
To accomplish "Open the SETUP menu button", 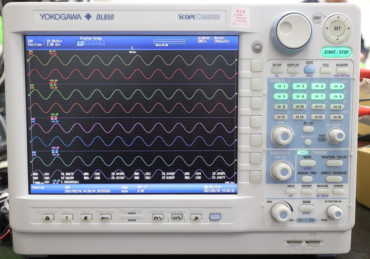I will (x=277, y=70).
